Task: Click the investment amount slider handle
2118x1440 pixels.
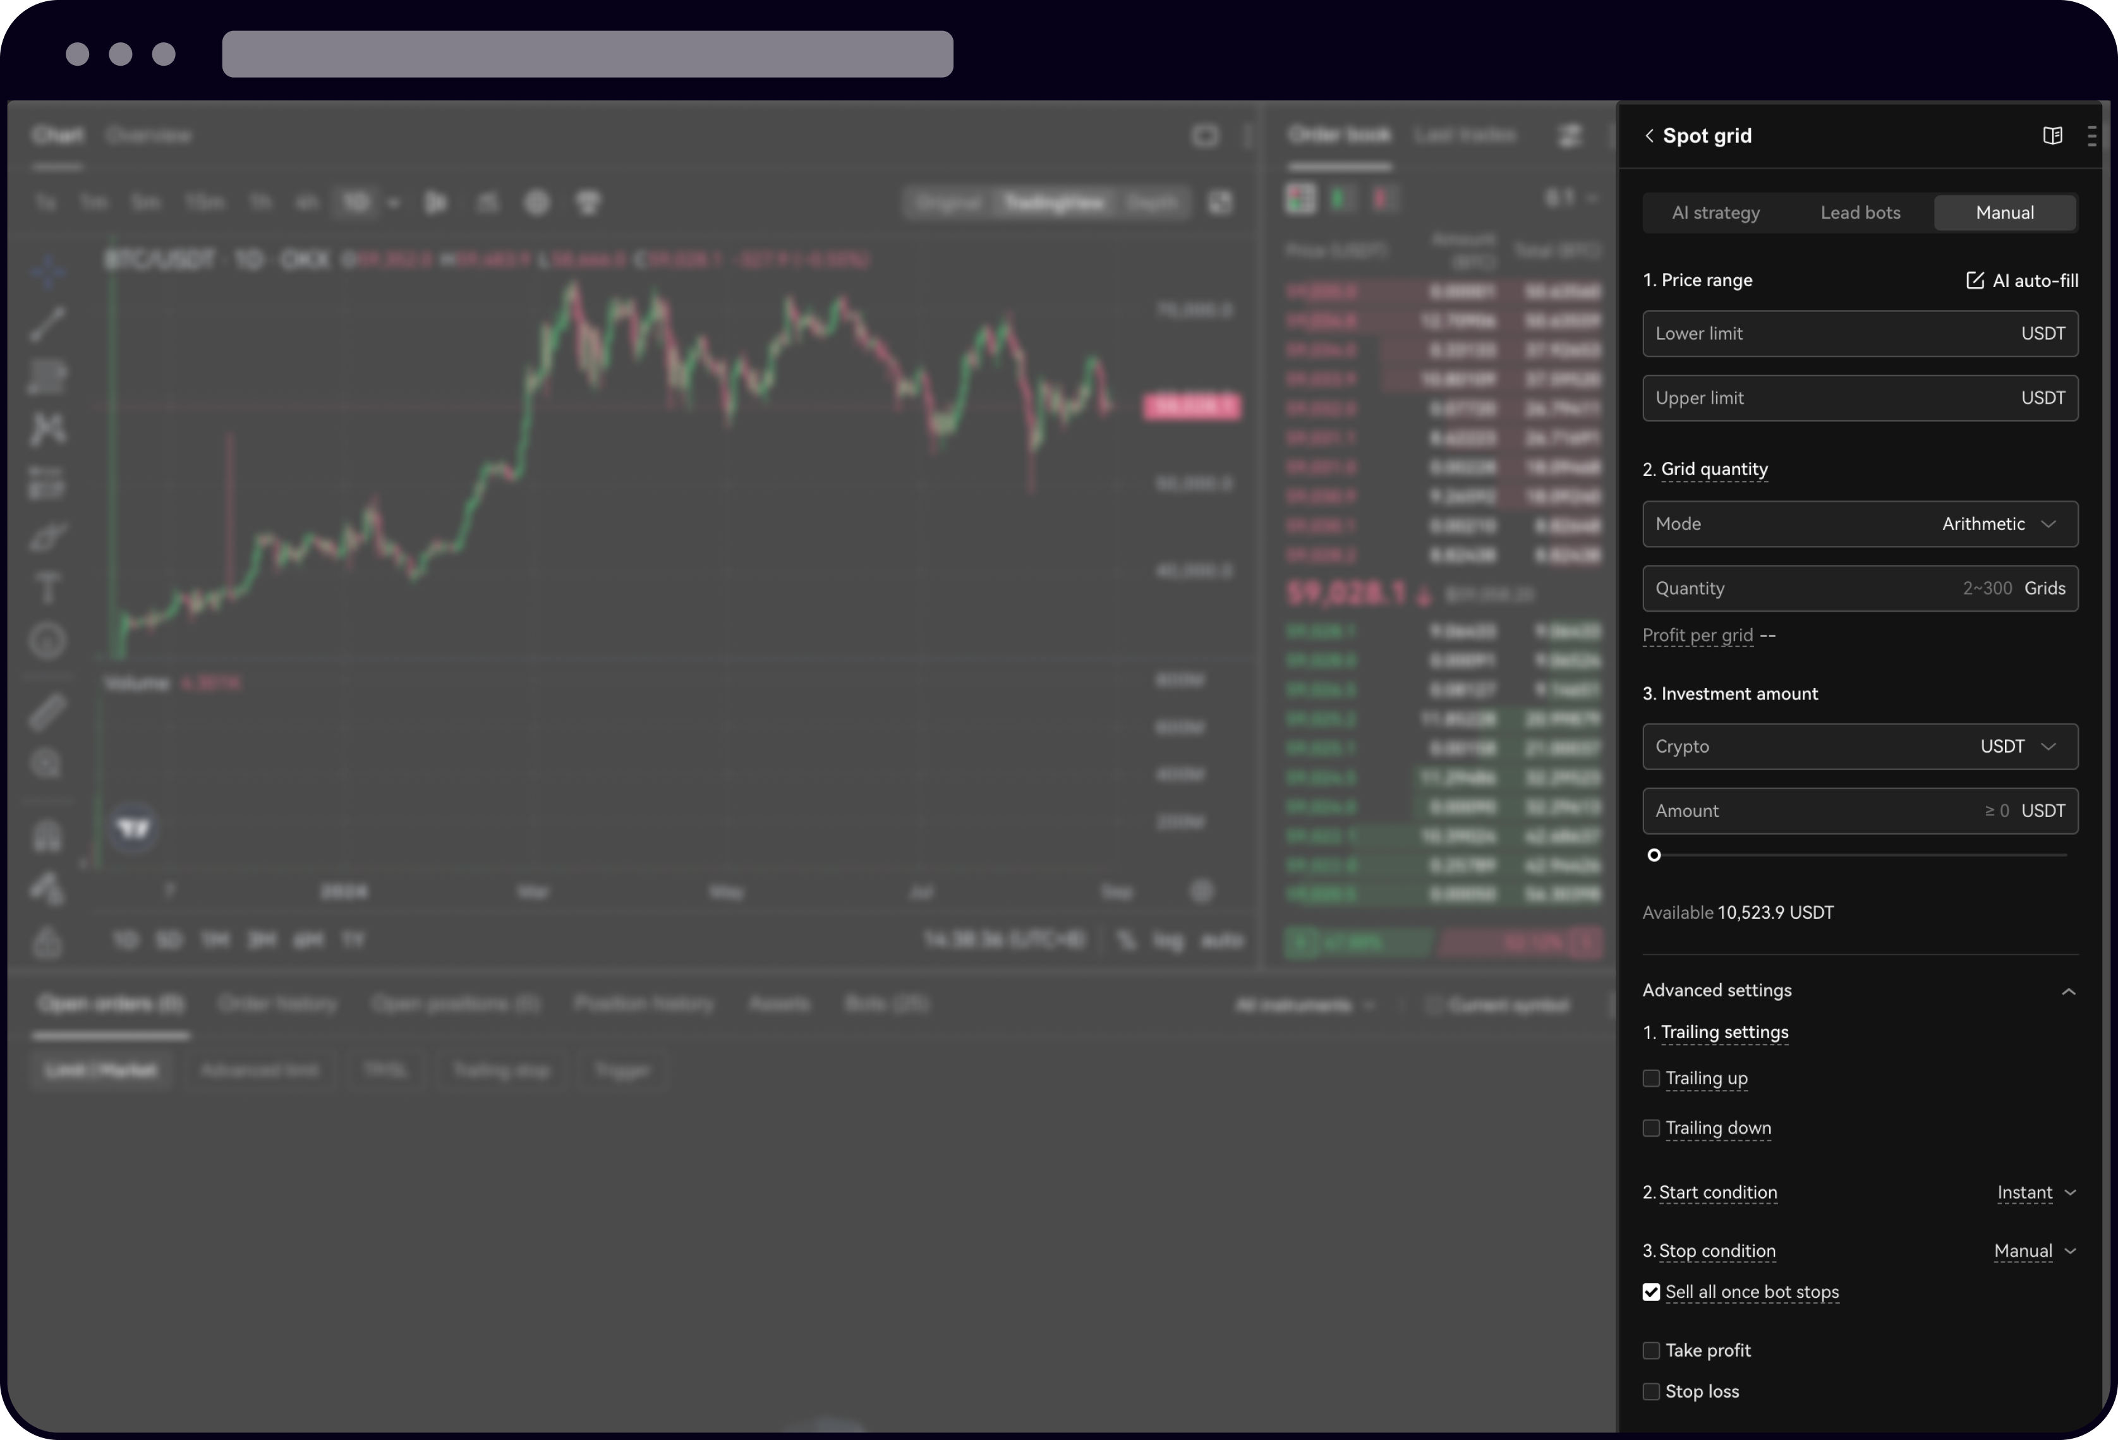Action: (x=1654, y=855)
